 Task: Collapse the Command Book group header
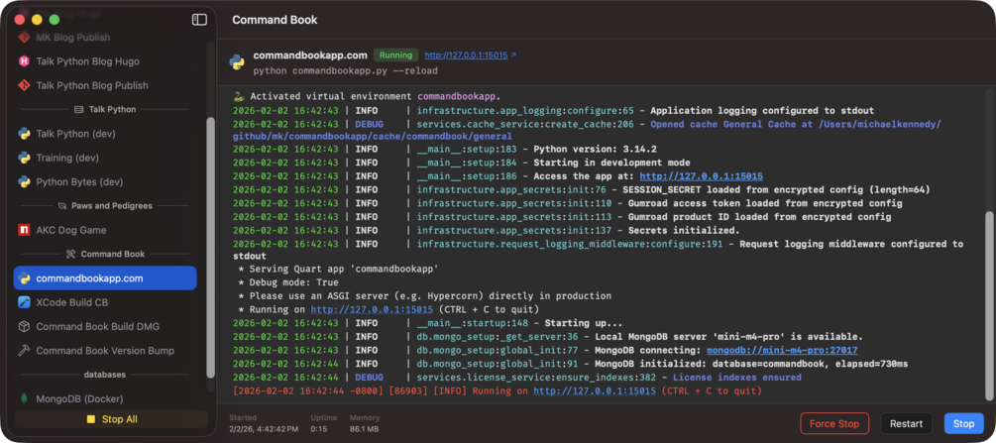(x=105, y=254)
